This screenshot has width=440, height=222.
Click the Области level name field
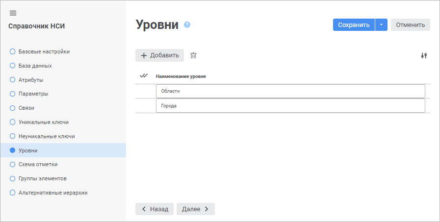[x=290, y=91]
